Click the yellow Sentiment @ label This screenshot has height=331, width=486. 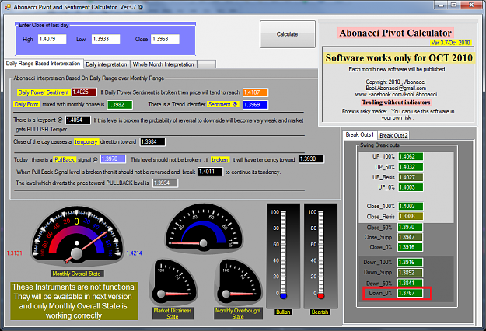tap(222, 104)
